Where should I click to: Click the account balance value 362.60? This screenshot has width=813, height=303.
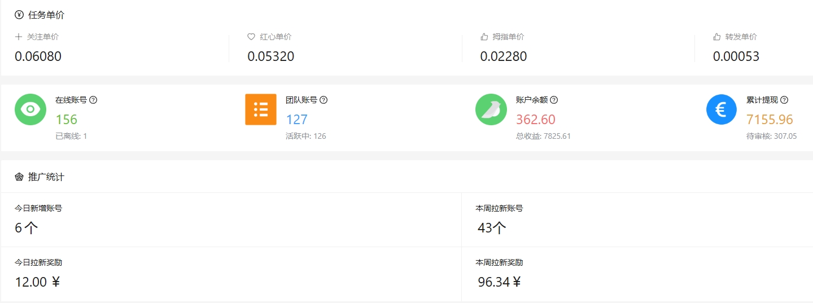click(x=536, y=120)
